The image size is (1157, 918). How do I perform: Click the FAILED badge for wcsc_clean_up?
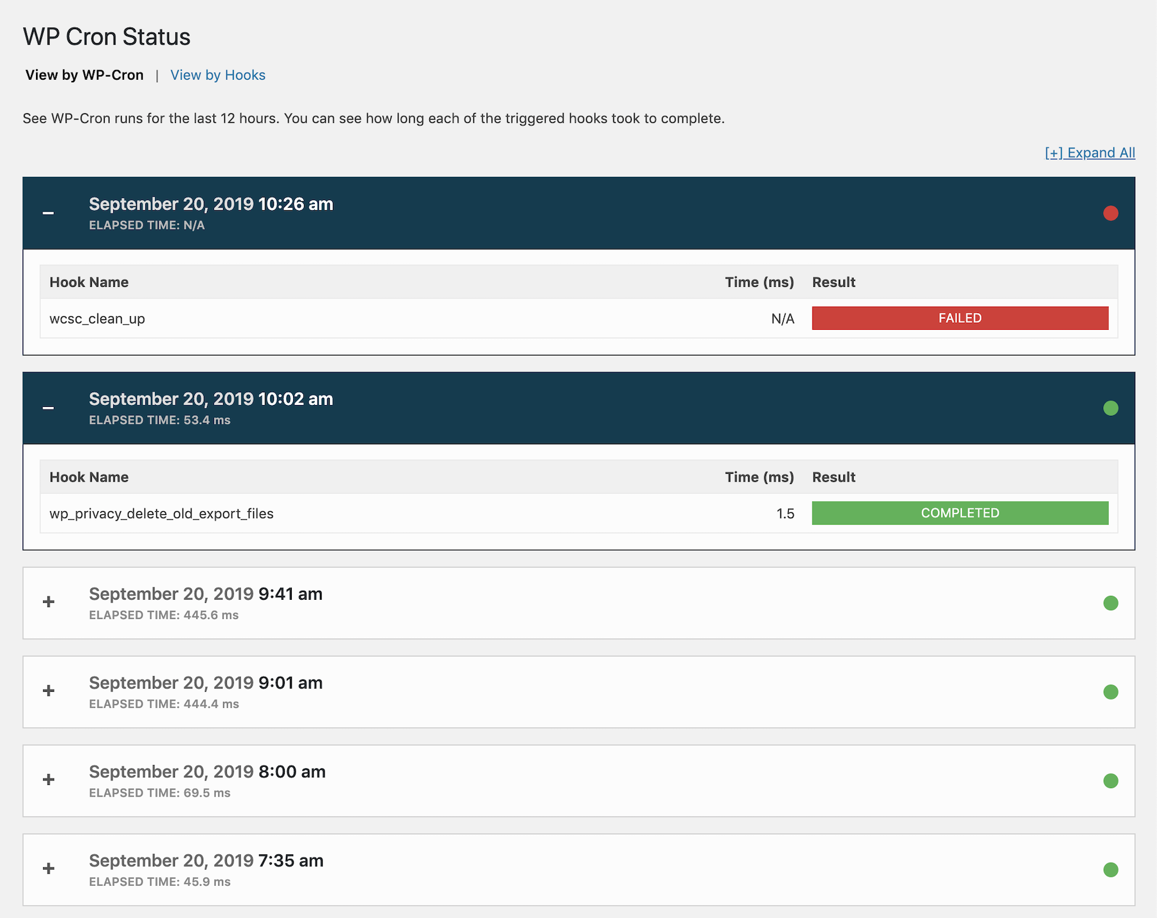(x=959, y=318)
